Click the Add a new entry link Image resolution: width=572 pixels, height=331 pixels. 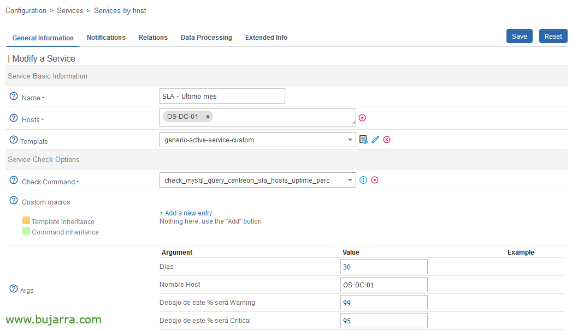[186, 213]
